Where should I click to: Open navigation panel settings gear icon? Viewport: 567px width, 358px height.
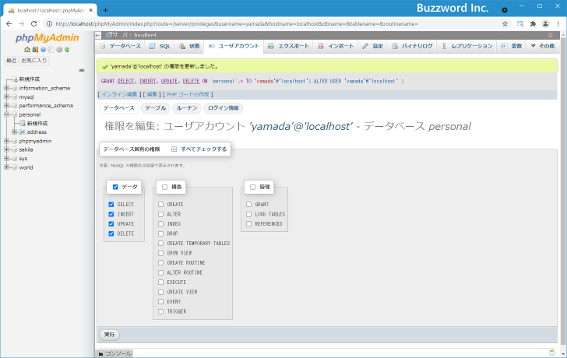coord(59,50)
